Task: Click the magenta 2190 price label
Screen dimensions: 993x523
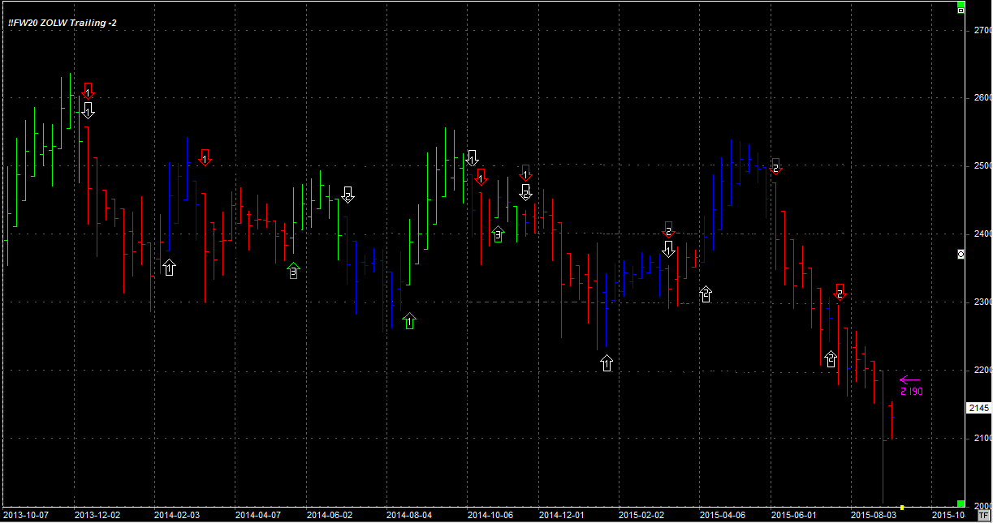Action: click(x=911, y=392)
